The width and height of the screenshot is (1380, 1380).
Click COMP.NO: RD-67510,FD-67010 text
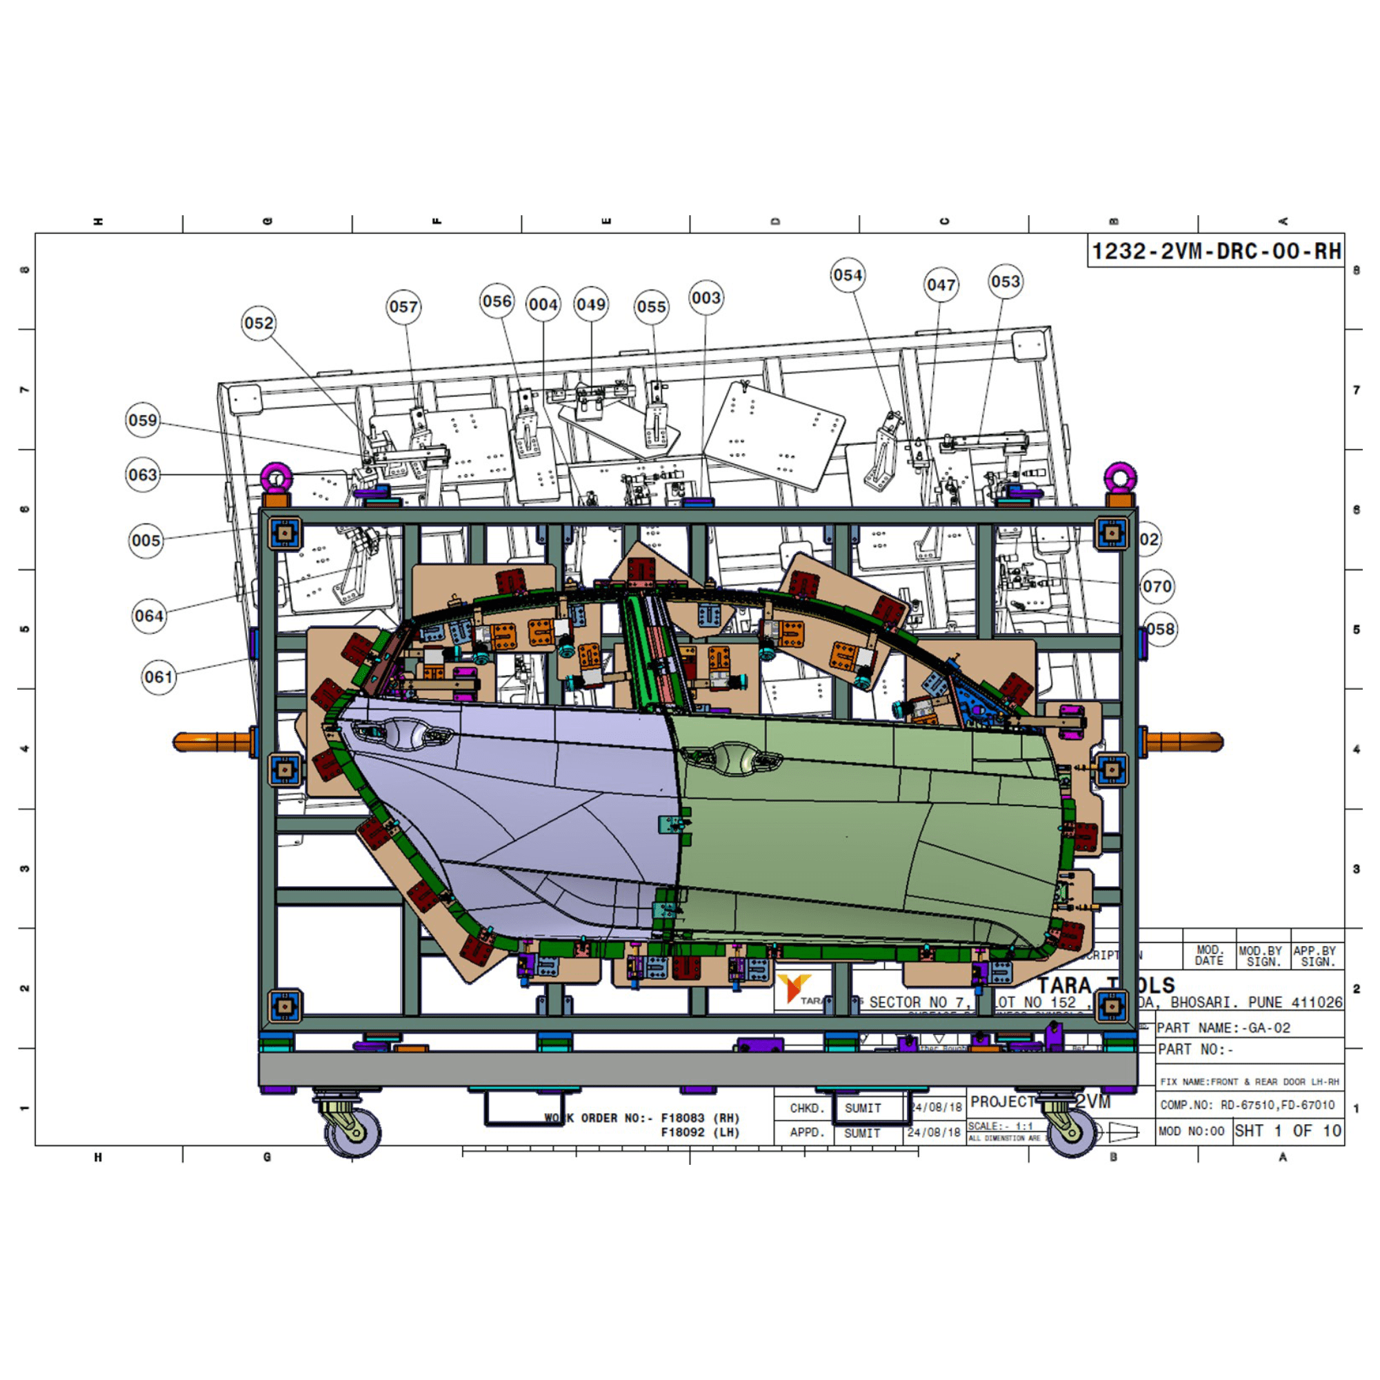pyautogui.click(x=1247, y=1105)
